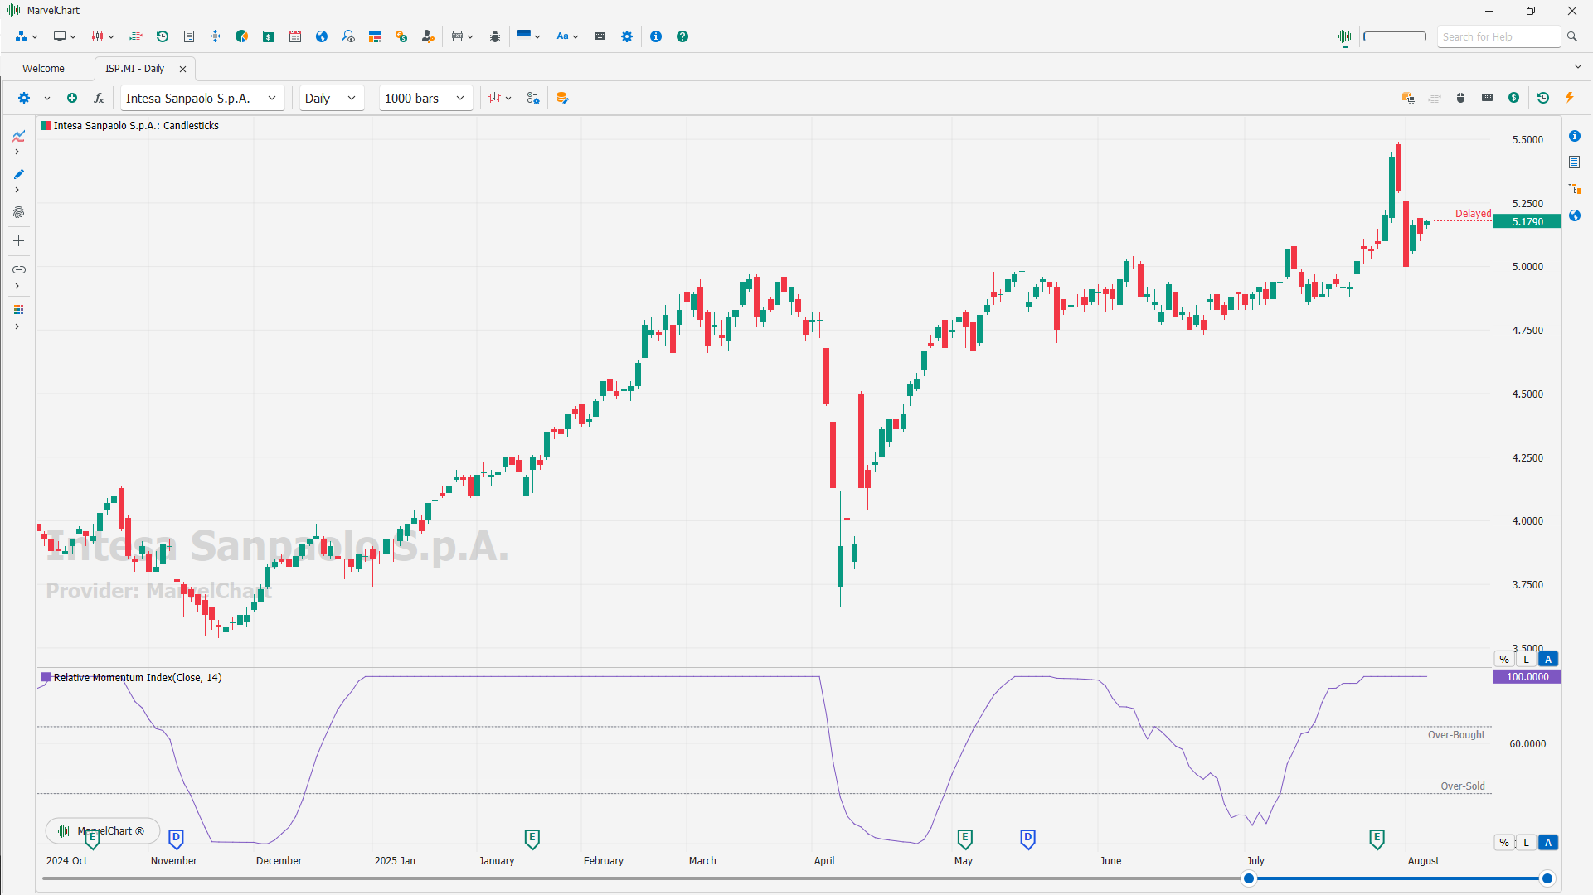This screenshot has height=895, width=1593.
Task: Expand the chart settings gear dropdown arrow
Action: click(x=47, y=98)
